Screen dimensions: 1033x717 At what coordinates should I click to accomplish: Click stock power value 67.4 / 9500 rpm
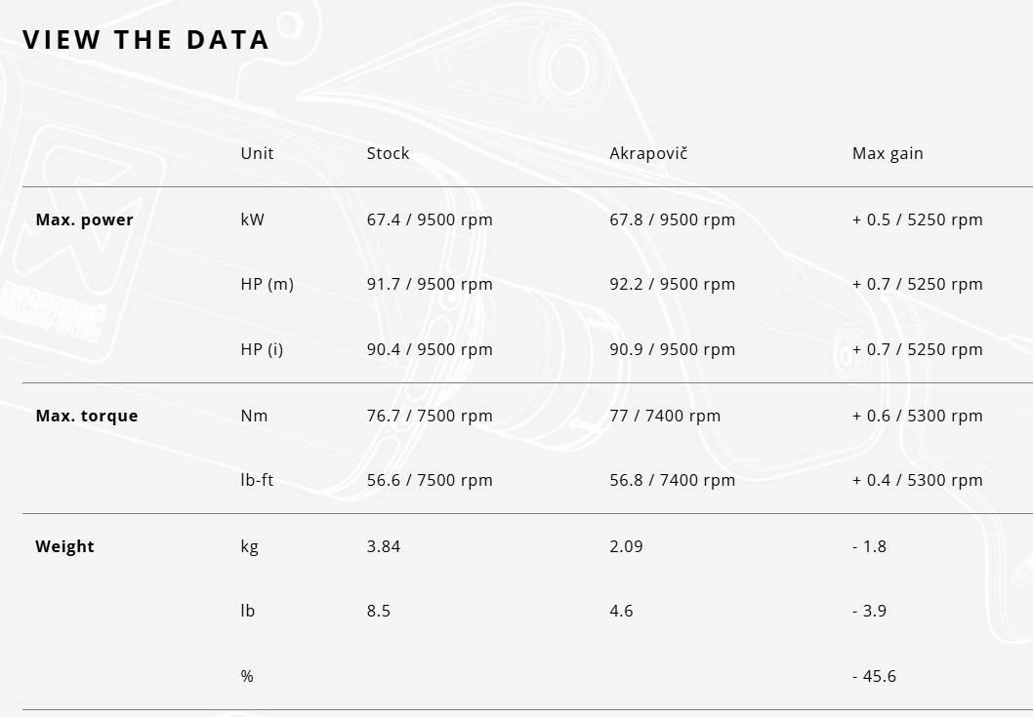click(x=430, y=219)
